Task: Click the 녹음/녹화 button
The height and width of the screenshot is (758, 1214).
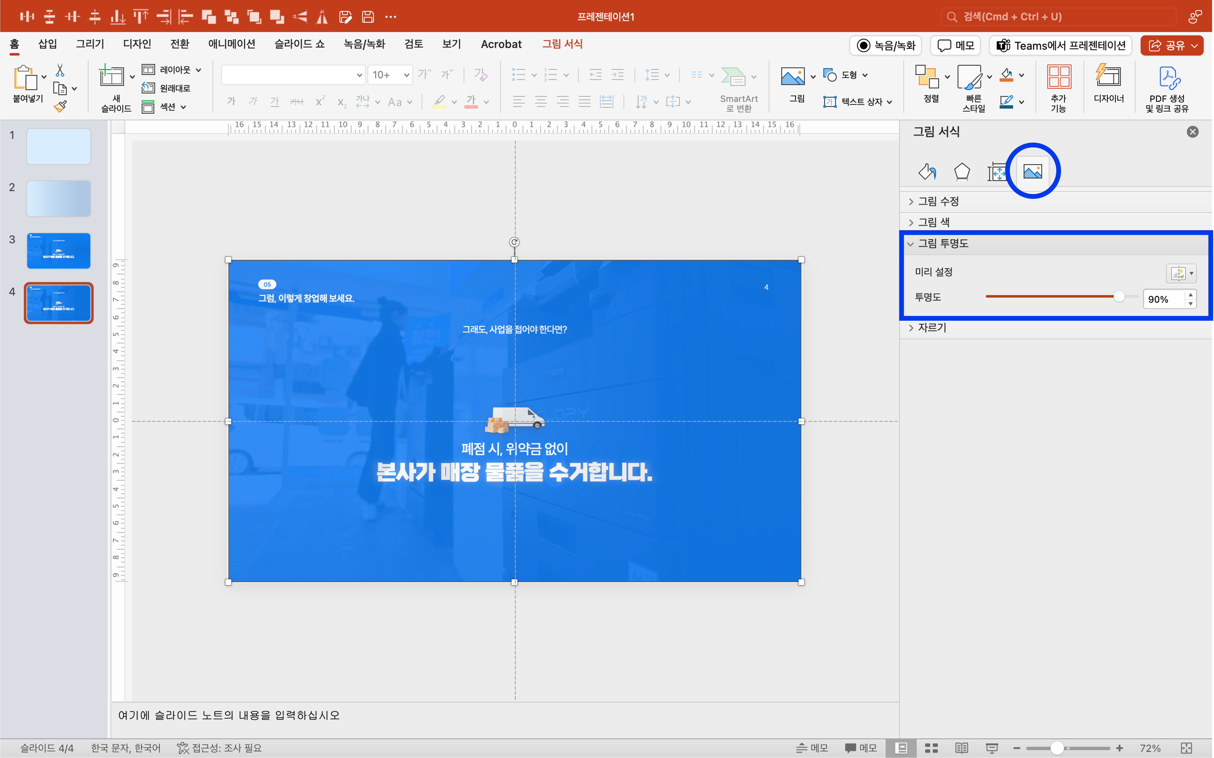Action: (x=885, y=46)
